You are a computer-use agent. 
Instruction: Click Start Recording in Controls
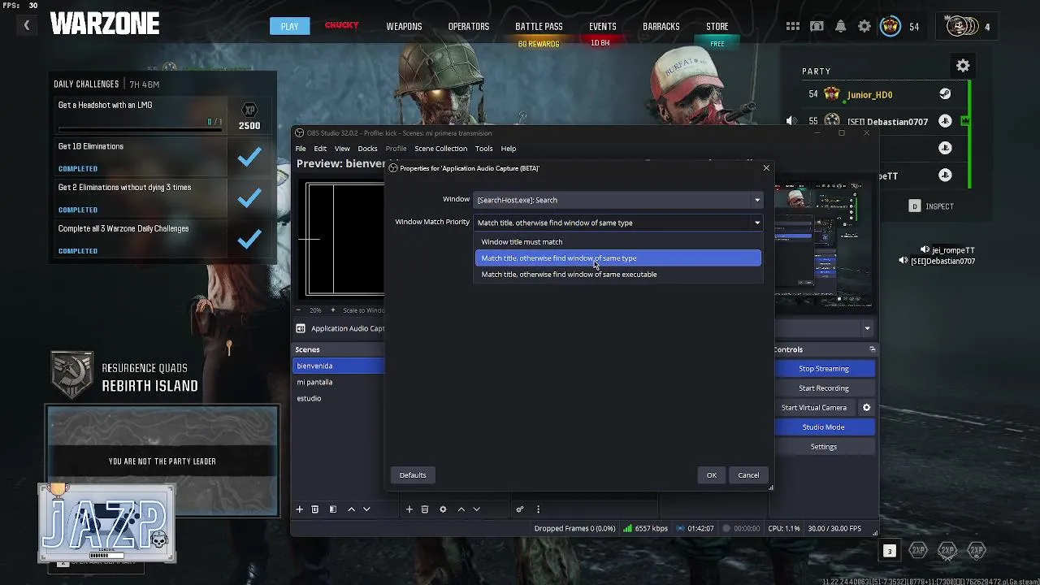[x=823, y=388]
